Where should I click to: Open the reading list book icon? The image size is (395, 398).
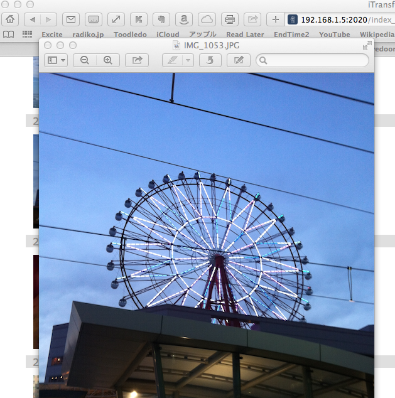[8, 35]
